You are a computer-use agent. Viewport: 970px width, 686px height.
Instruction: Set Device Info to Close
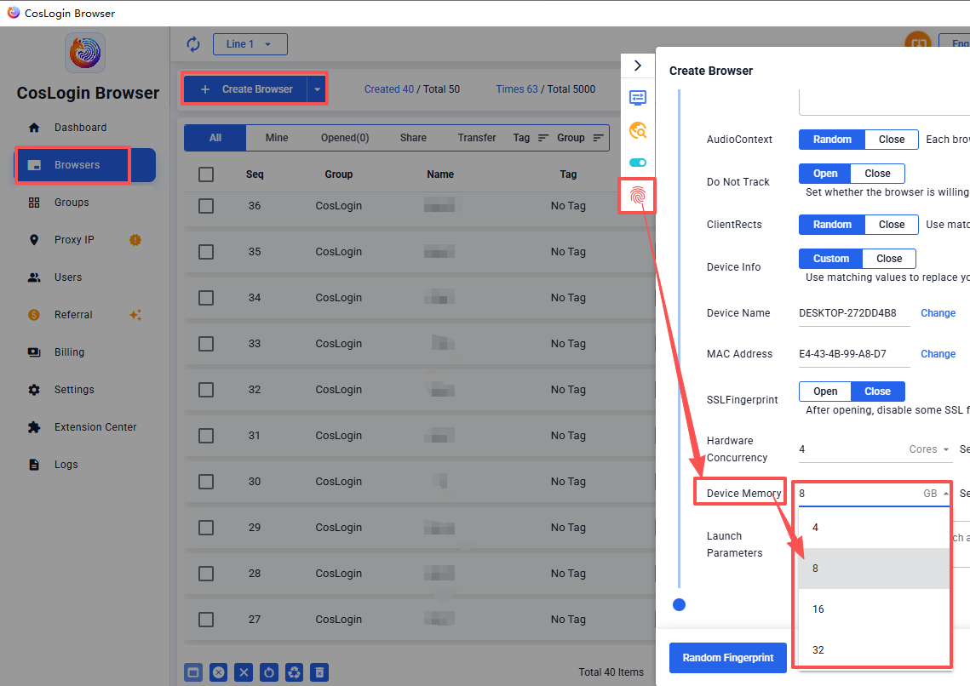(x=889, y=259)
